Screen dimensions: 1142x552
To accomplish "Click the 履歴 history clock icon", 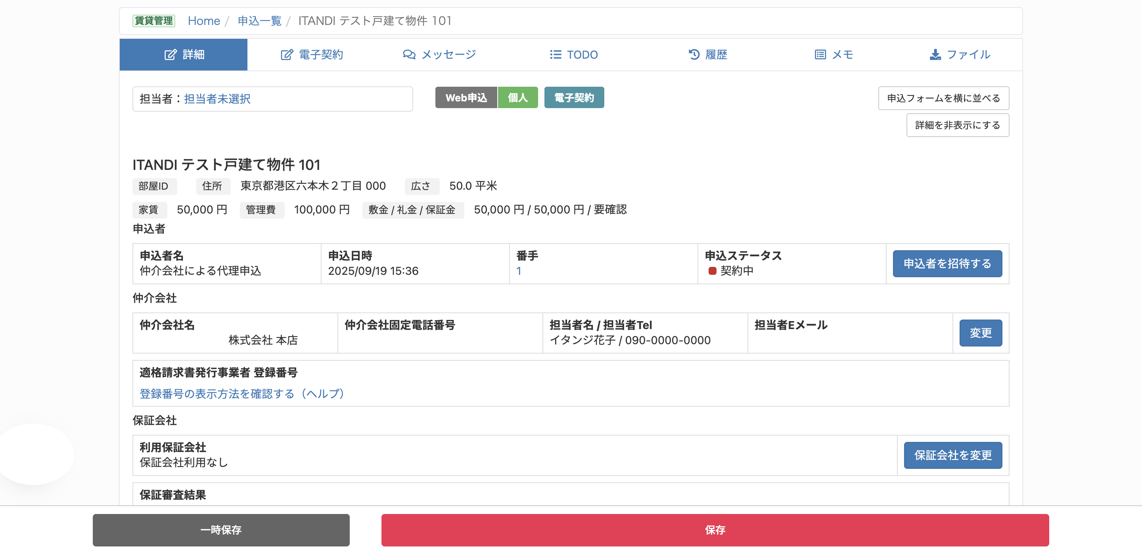I will click(694, 54).
